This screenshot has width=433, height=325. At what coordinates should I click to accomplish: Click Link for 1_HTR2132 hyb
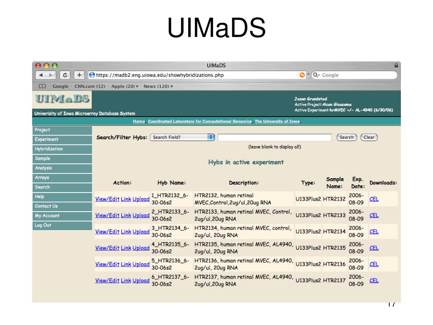[x=126, y=199]
